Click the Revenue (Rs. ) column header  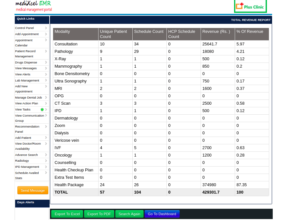218,34
